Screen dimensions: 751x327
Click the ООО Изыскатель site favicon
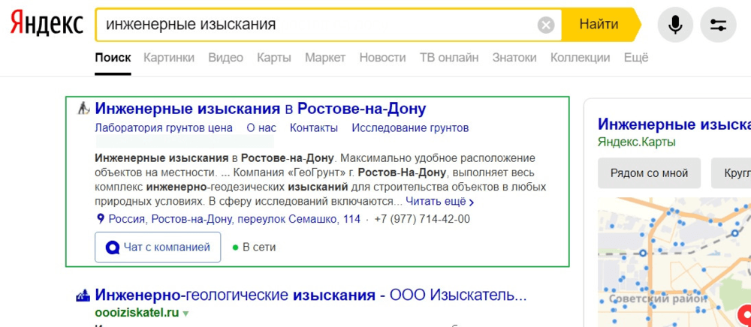click(83, 295)
